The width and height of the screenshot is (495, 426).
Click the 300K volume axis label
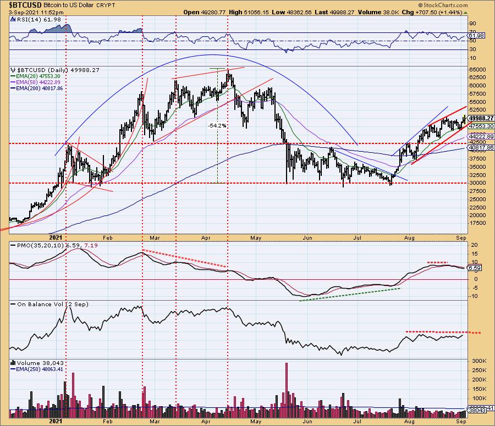pos(479,361)
